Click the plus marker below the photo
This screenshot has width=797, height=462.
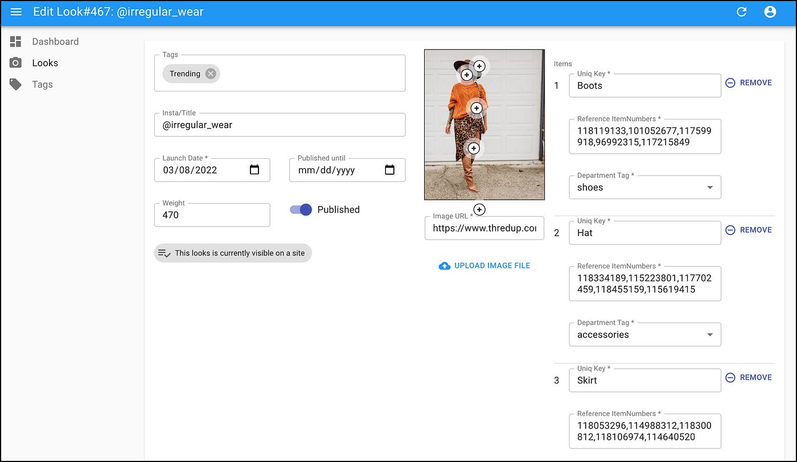(x=479, y=210)
